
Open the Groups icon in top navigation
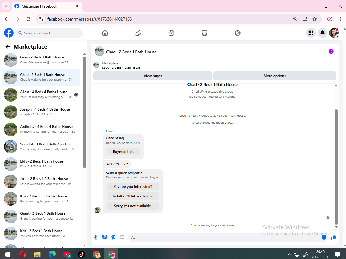pos(238,33)
